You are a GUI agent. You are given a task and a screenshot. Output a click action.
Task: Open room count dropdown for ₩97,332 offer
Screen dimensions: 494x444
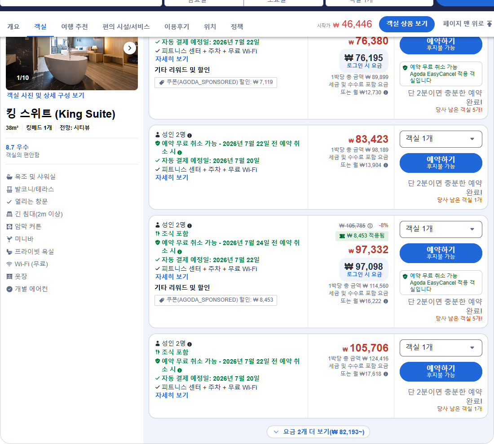tap(441, 229)
